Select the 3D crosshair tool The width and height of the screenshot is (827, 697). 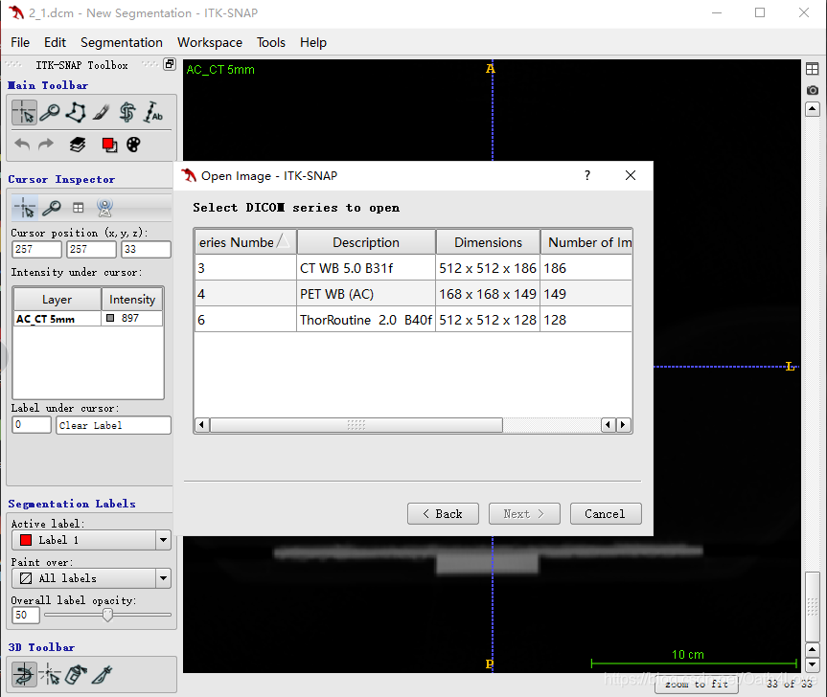(50, 674)
